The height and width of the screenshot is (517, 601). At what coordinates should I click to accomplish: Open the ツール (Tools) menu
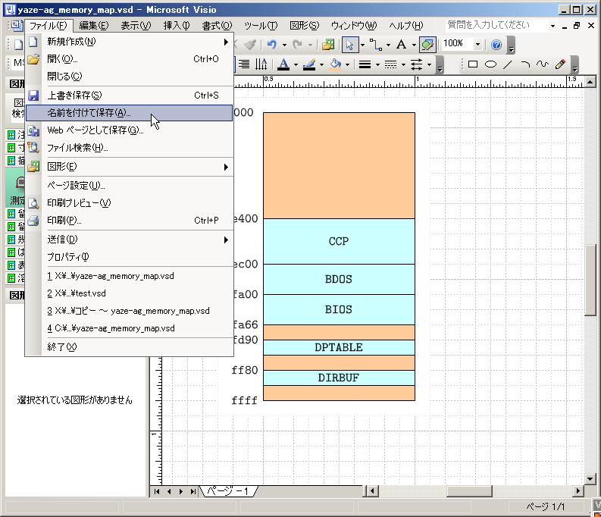click(x=261, y=26)
